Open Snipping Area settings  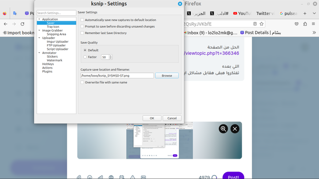pyautogui.click(x=56, y=34)
